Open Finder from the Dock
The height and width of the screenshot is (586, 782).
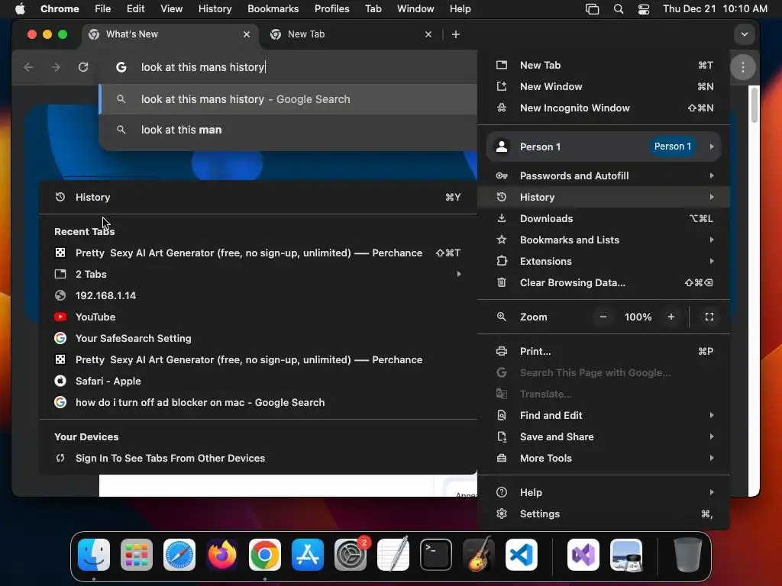pyautogui.click(x=94, y=555)
